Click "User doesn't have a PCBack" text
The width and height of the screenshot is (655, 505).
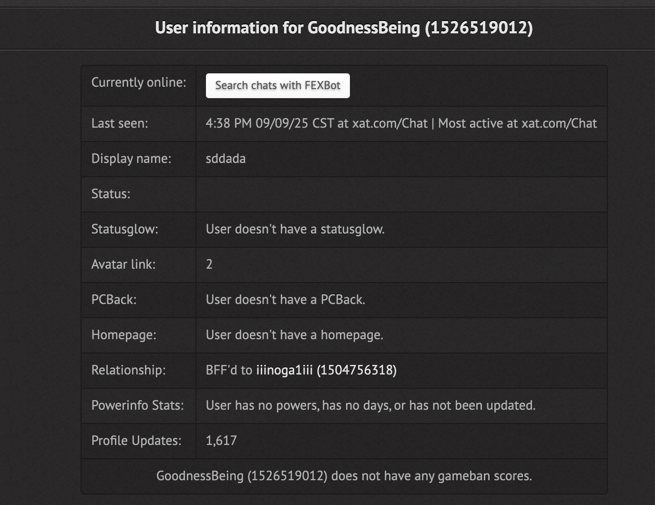[286, 300]
